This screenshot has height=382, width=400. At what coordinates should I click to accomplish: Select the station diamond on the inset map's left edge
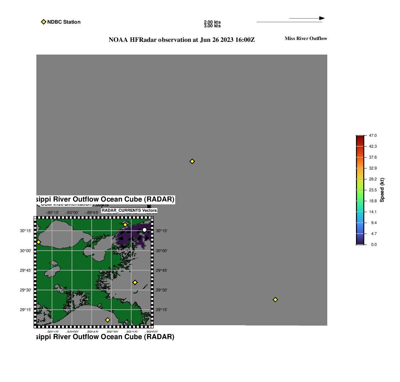[x=39, y=242]
